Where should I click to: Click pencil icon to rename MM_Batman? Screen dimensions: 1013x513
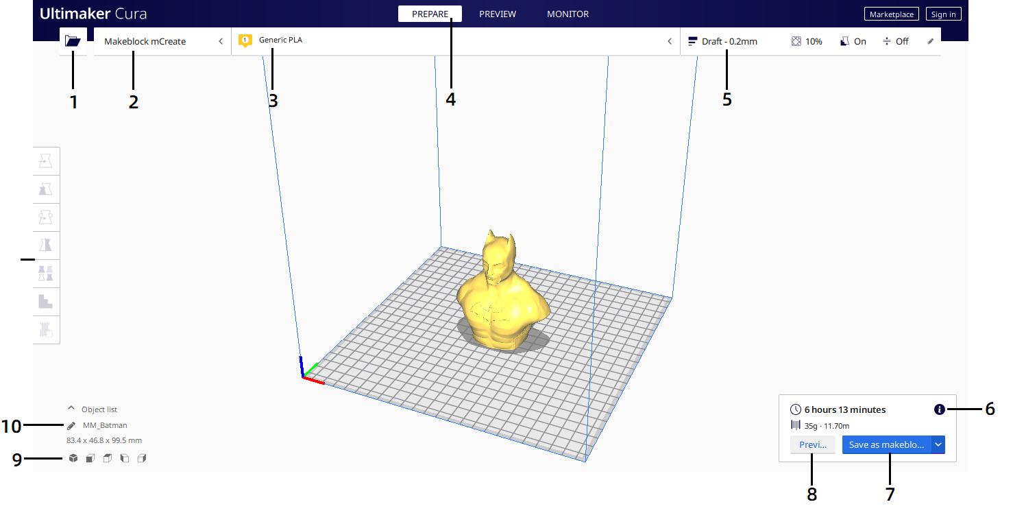pos(71,426)
